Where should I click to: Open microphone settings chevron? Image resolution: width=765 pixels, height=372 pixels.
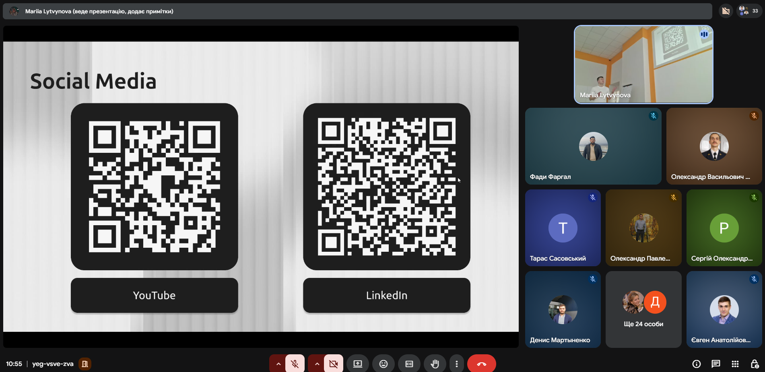[278, 364]
